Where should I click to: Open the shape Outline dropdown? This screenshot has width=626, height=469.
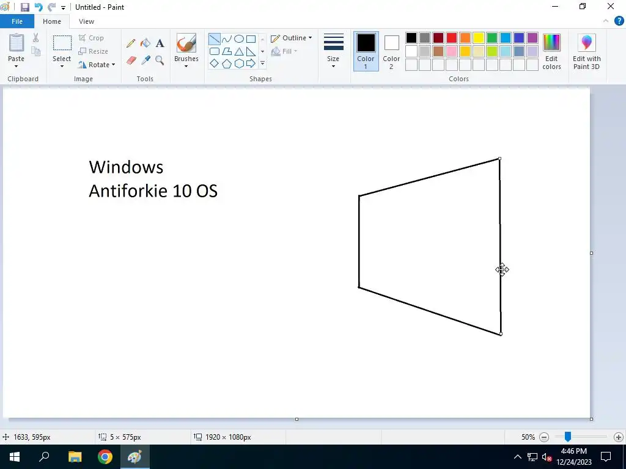tap(292, 38)
